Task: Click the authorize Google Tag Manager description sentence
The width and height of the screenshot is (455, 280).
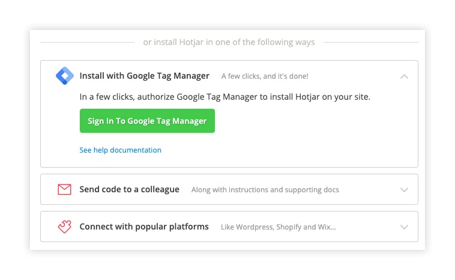Action: [224, 97]
